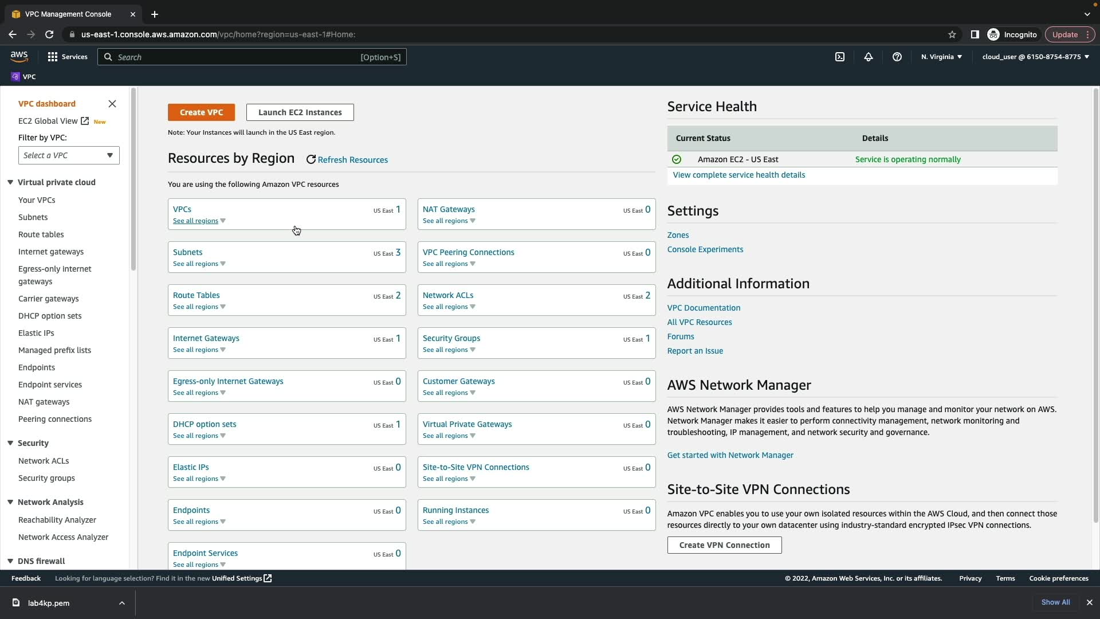The width and height of the screenshot is (1100, 619).
Task: Open the Services grid menu icon
Action: [x=53, y=57]
